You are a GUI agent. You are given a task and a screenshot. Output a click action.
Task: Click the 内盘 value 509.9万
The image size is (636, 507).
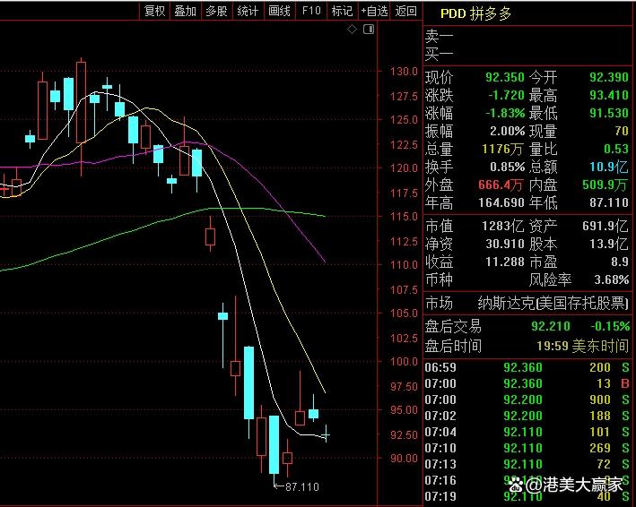coord(606,185)
